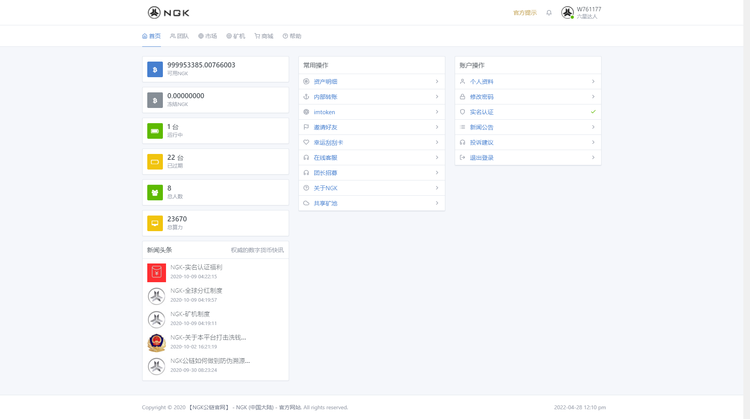Screen dimensions: 750x419
Task: Click the headset icon beside 在线客服
Action: point(306,157)
